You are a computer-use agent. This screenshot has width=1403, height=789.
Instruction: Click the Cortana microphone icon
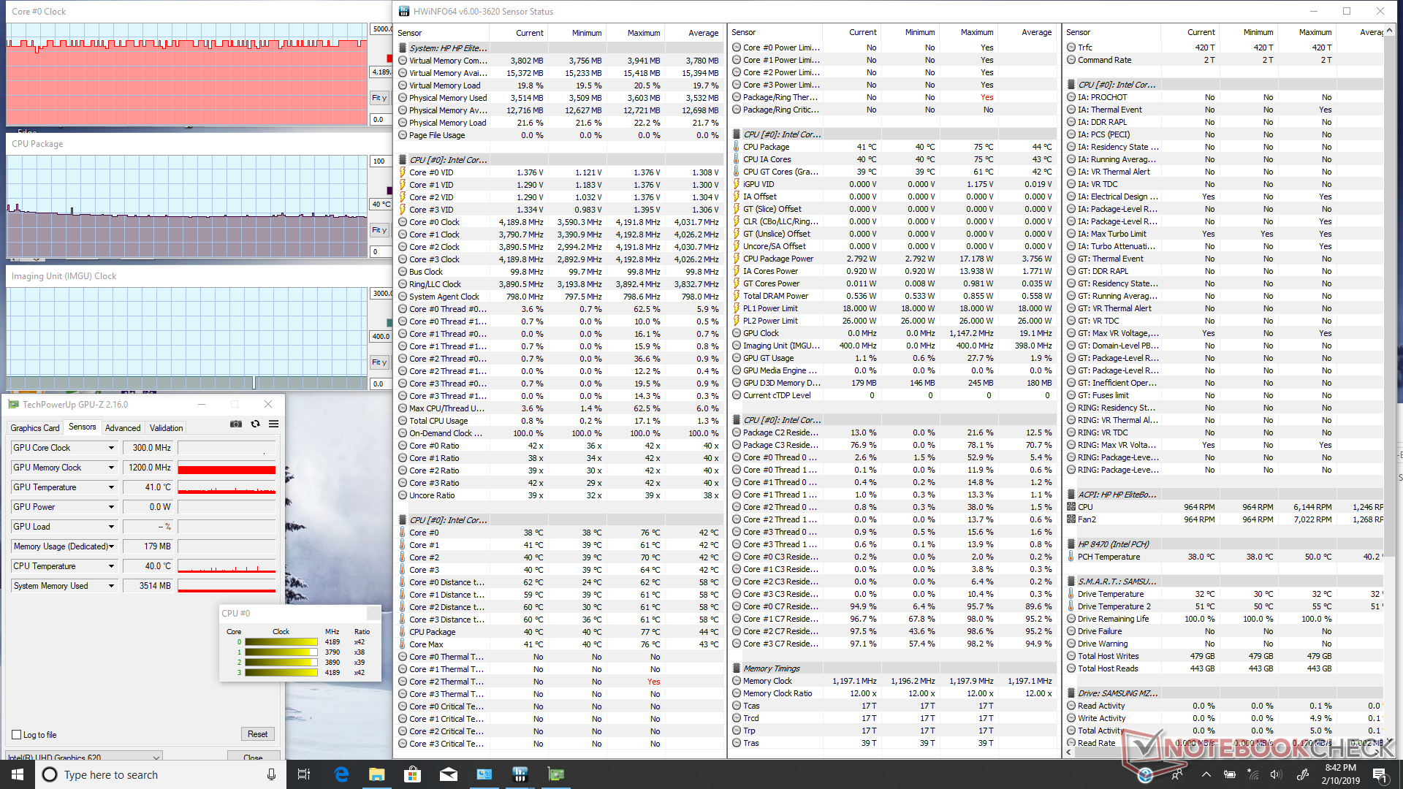(271, 774)
